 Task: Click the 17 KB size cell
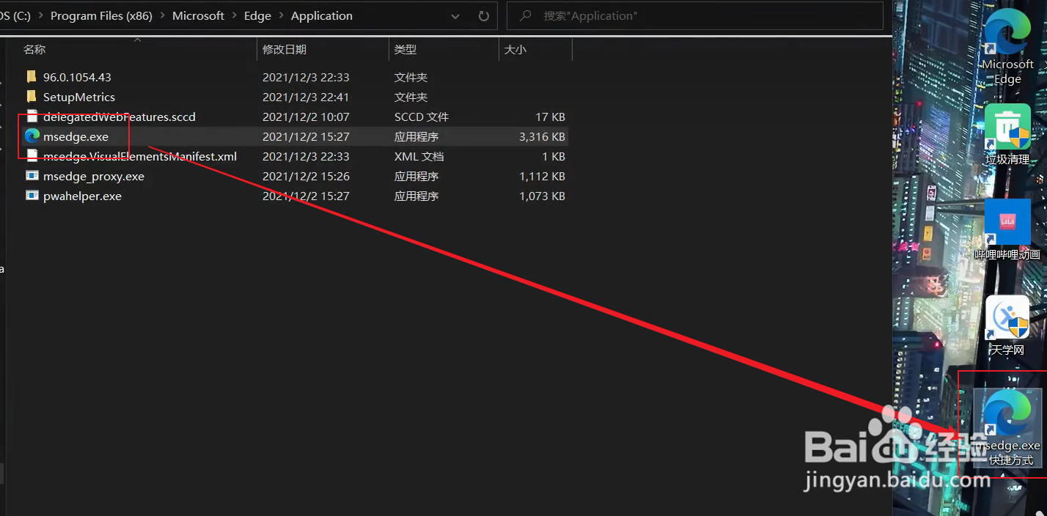pyautogui.click(x=550, y=117)
